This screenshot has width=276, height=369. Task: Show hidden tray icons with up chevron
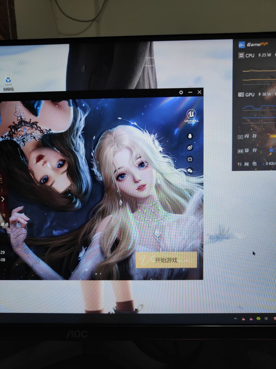click(235, 319)
